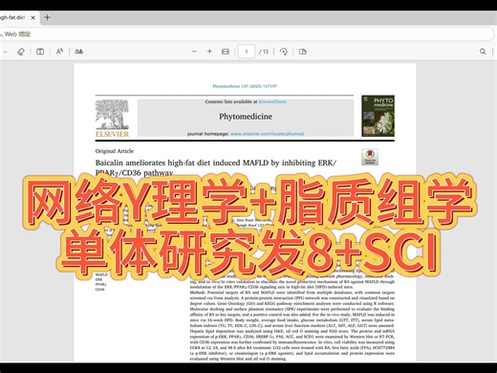
Task: Rotate the PDF page
Action: click(x=284, y=52)
